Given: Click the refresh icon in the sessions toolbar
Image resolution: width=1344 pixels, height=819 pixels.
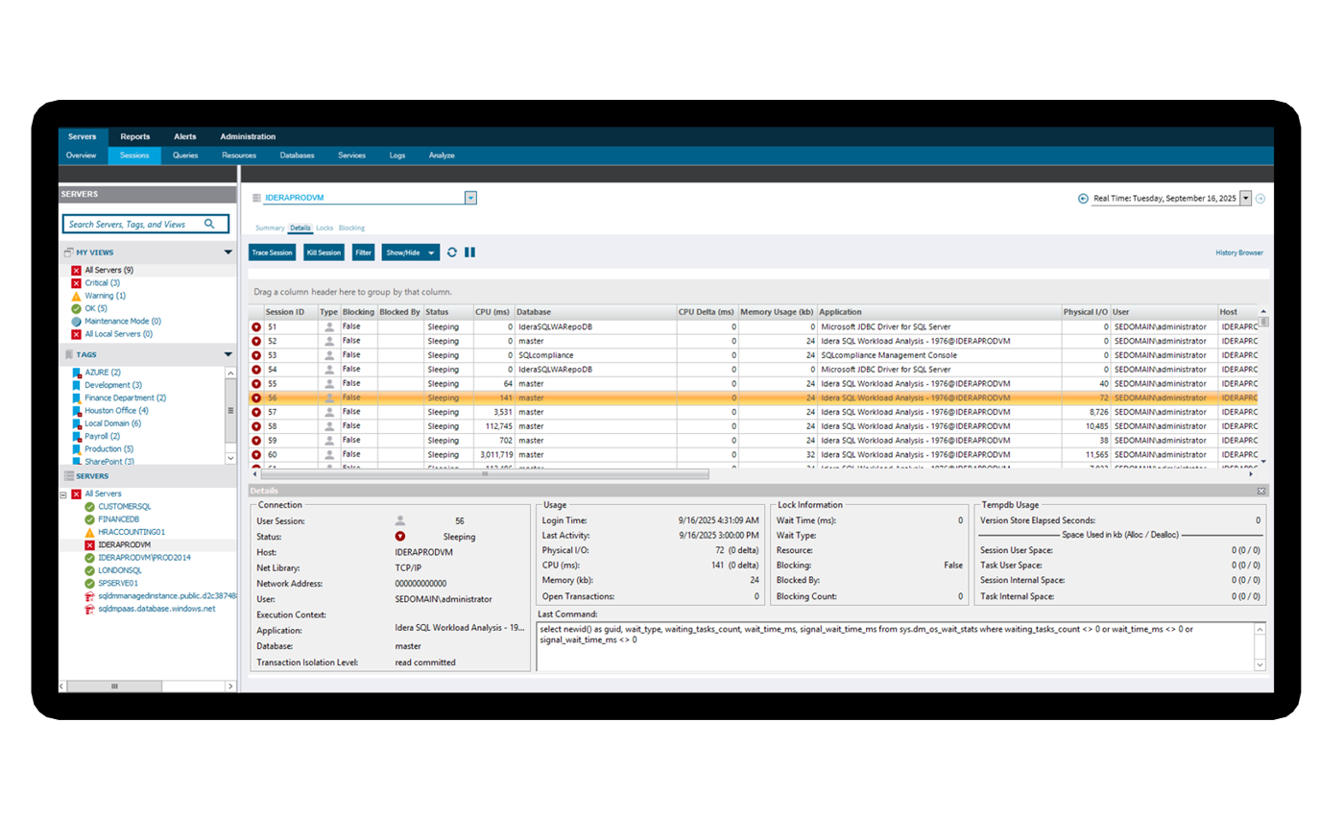Looking at the screenshot, I should (452, 253).
